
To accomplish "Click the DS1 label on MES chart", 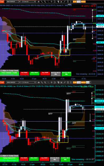I will (74, 61).
